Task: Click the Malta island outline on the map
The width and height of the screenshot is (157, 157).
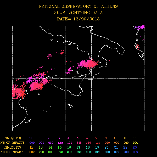Action: tap(70, 106)
